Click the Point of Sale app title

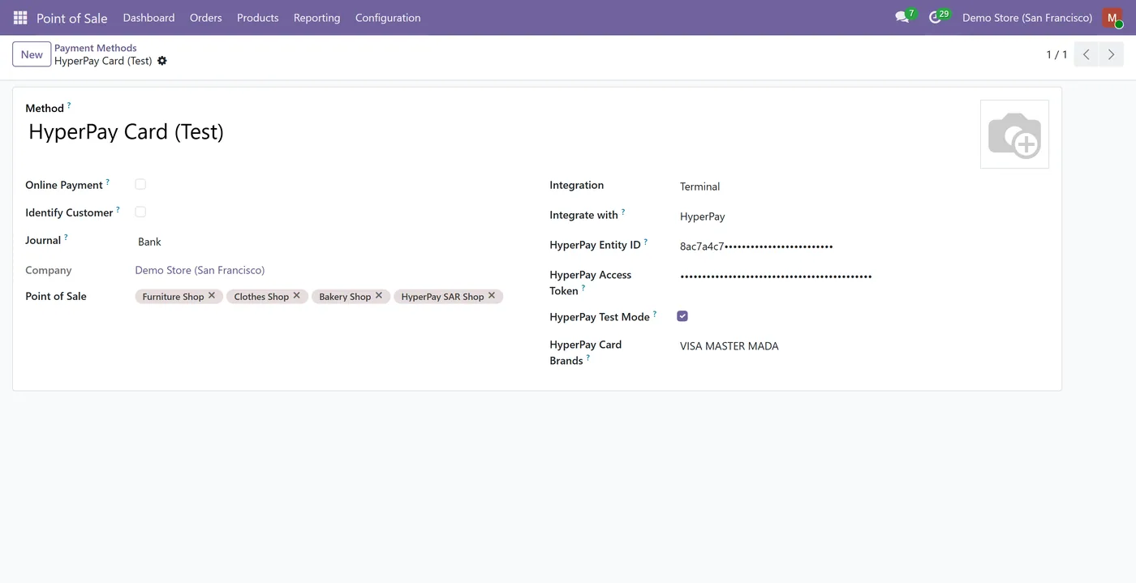point(72,18)
